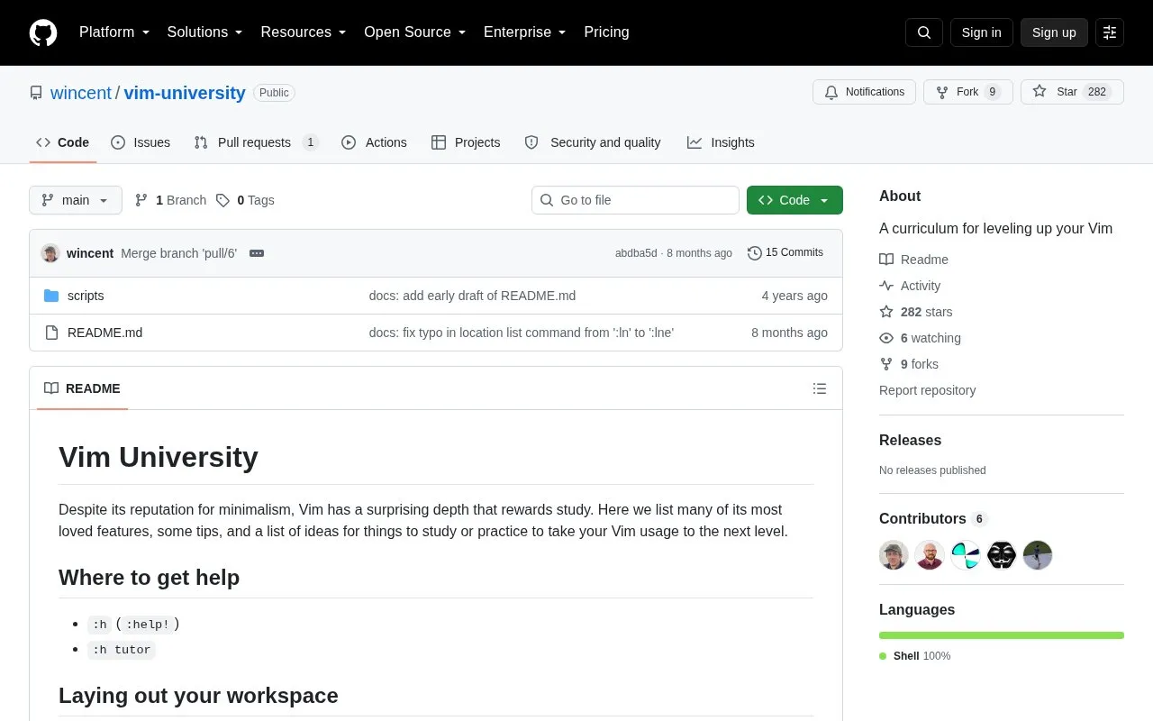Image resolution: width=1153 pixels, height=721 pixels.
Task: Switch to the Issues tab
Action: [x=141, y=142]
